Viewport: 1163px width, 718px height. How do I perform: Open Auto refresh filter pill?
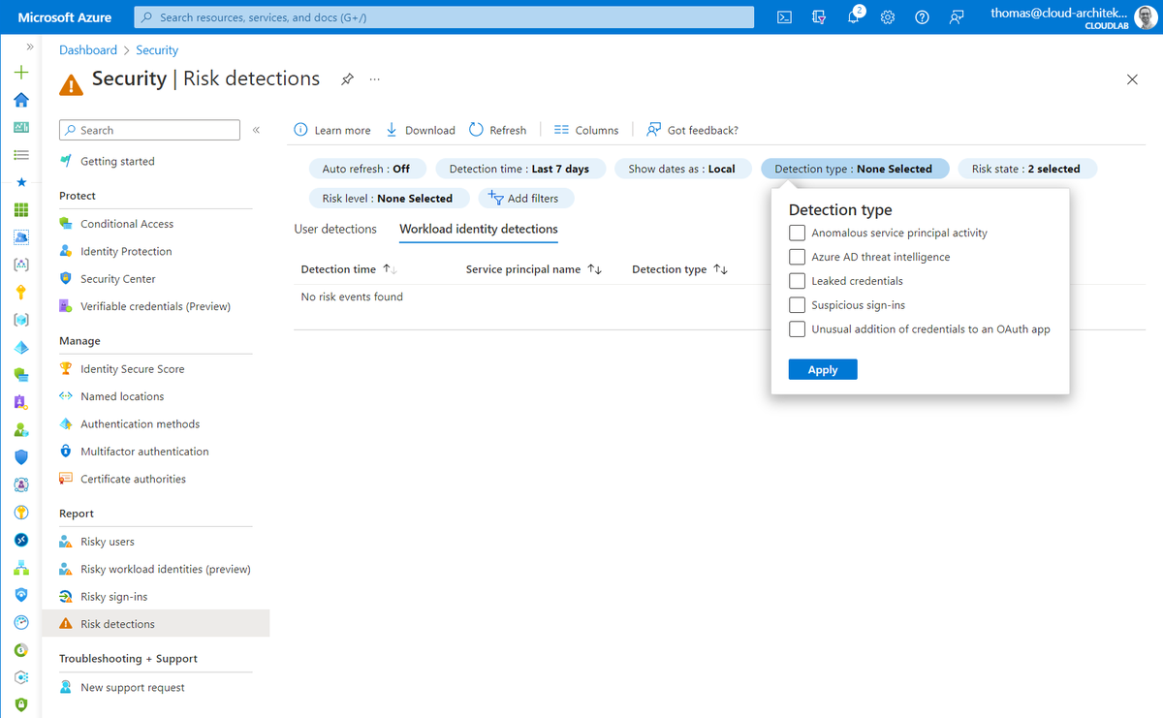click(366, 169)
